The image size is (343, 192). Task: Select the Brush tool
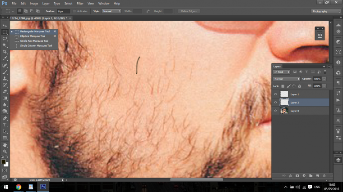[x=5, y=72]
